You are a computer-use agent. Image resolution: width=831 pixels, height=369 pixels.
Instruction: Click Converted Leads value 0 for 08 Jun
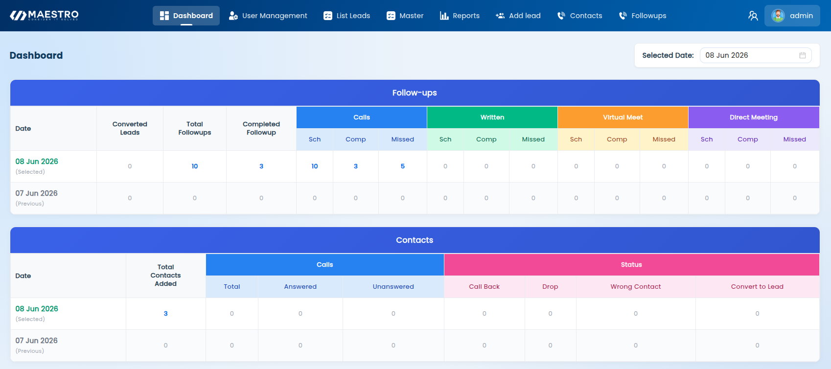click(x=130, y=166)
